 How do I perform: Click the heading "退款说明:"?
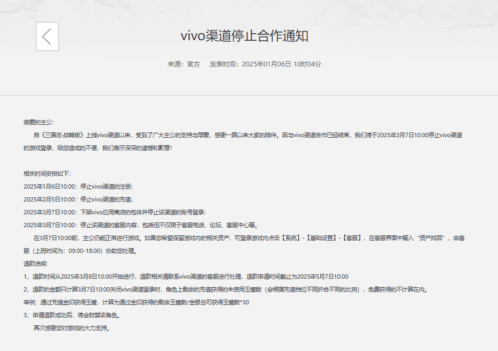pos(36,264)
